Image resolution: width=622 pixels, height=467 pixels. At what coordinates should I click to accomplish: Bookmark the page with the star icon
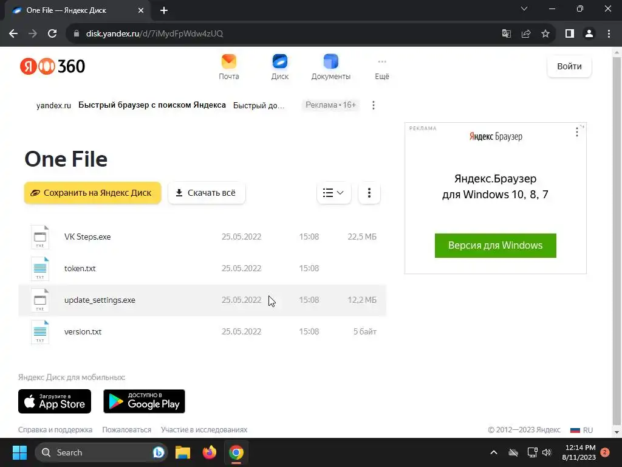[x=545, y=34]
